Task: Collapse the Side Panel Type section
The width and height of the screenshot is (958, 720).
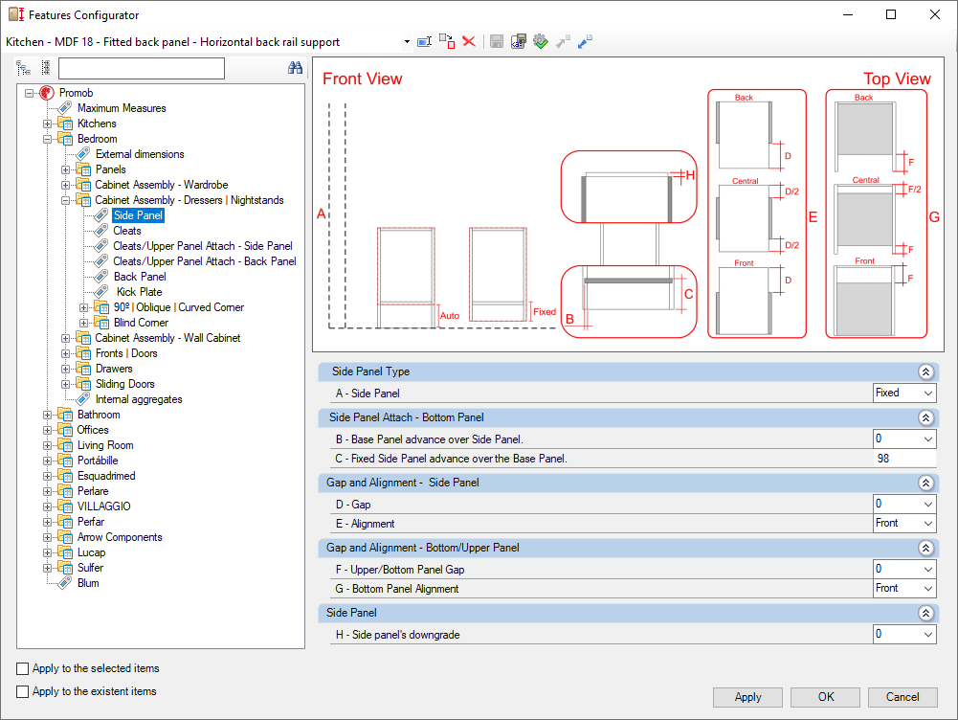Action: [x=925, y=371]
